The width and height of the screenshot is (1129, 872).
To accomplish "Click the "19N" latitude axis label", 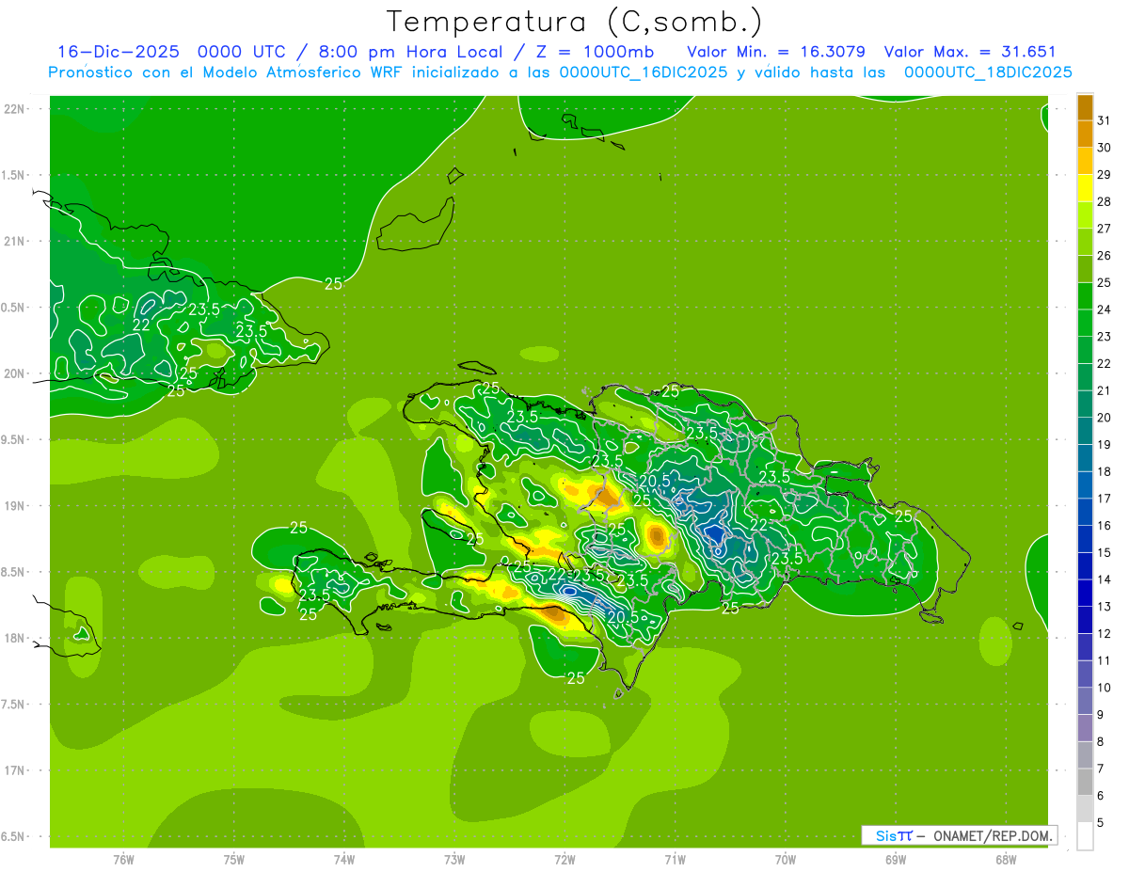I will click(14, 506).
